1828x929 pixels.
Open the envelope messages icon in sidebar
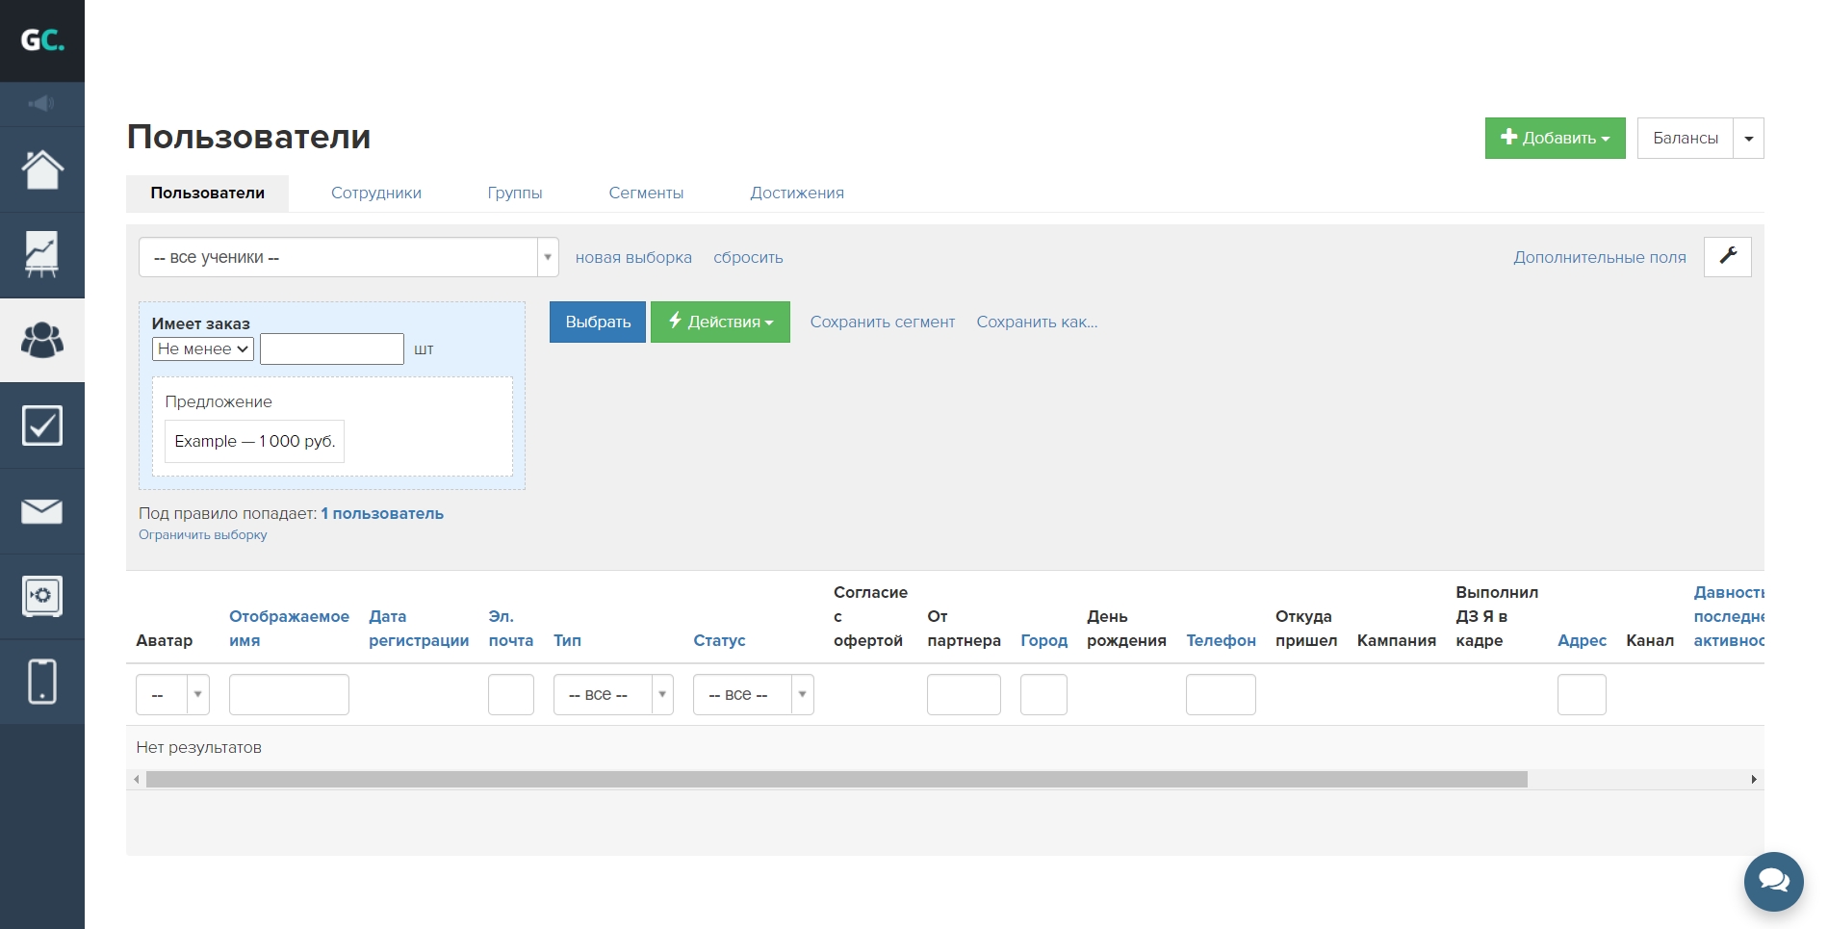click(x=41, y=511)
